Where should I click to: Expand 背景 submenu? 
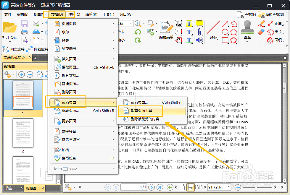point(84,40)
